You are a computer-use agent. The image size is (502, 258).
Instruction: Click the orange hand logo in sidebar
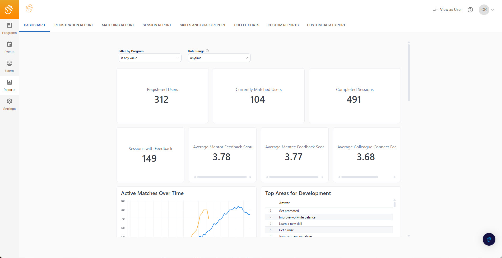point(9,9)
